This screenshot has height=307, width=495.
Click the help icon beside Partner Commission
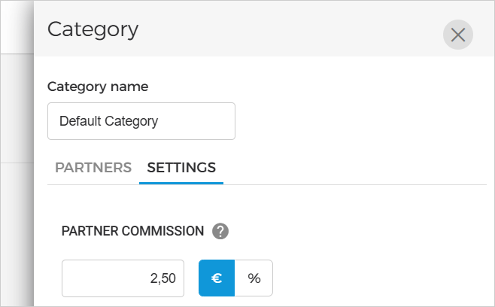click(220, 231)
